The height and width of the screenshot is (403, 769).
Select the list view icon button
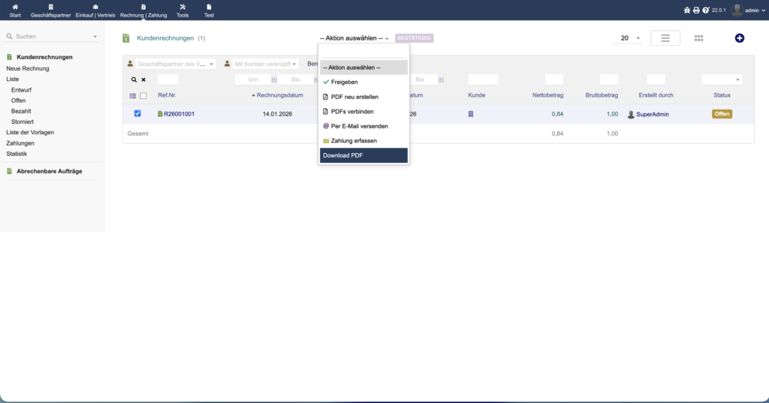(665, 38)
